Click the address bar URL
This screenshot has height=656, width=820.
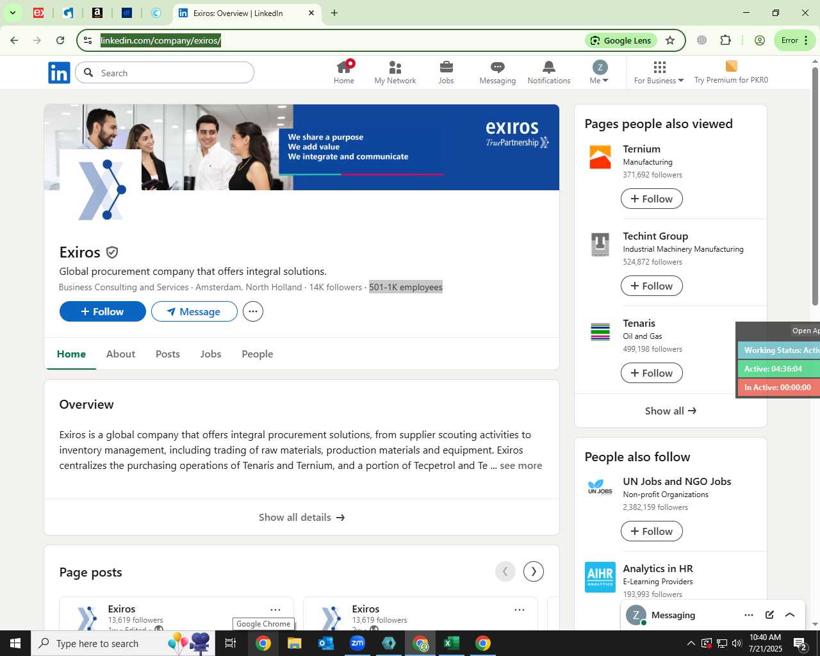[x=161, y=40]
